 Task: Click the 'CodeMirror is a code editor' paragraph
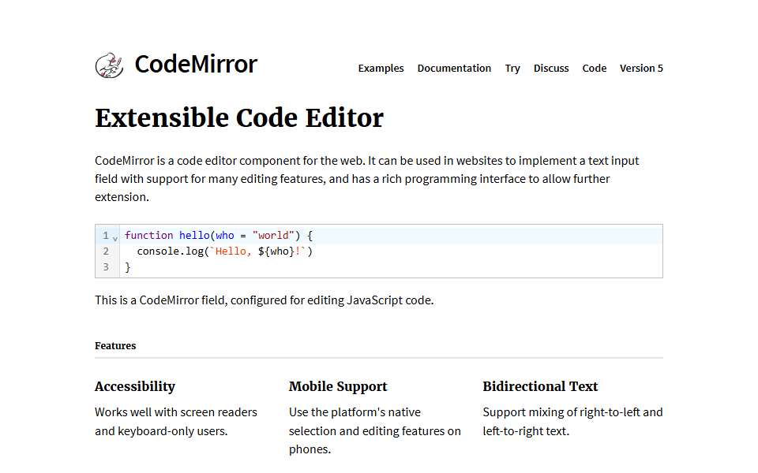coord(367,179)
